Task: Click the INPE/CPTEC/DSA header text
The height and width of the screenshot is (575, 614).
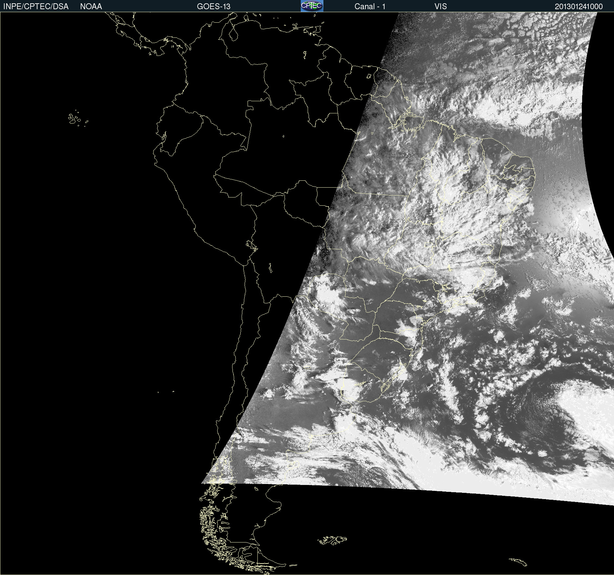Action: point(36,7)
